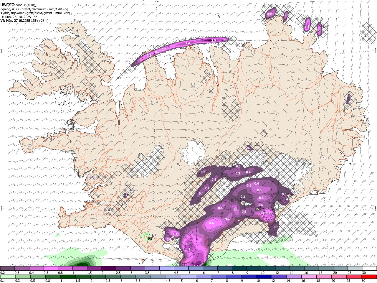Click the '1.0' snow value on the southeast glacier
Viewport: 377px width, 283px height.
(x=268, y=213)
